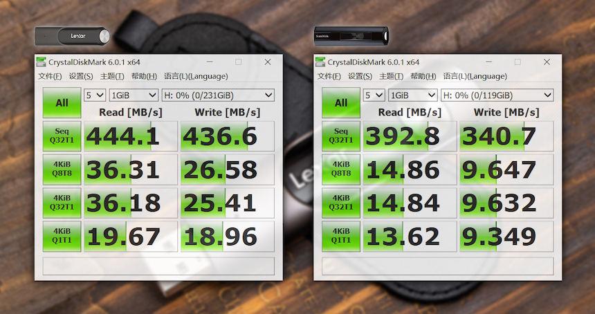
Task: Click the 340.7 sequential write result
Action: coord(506,136)
